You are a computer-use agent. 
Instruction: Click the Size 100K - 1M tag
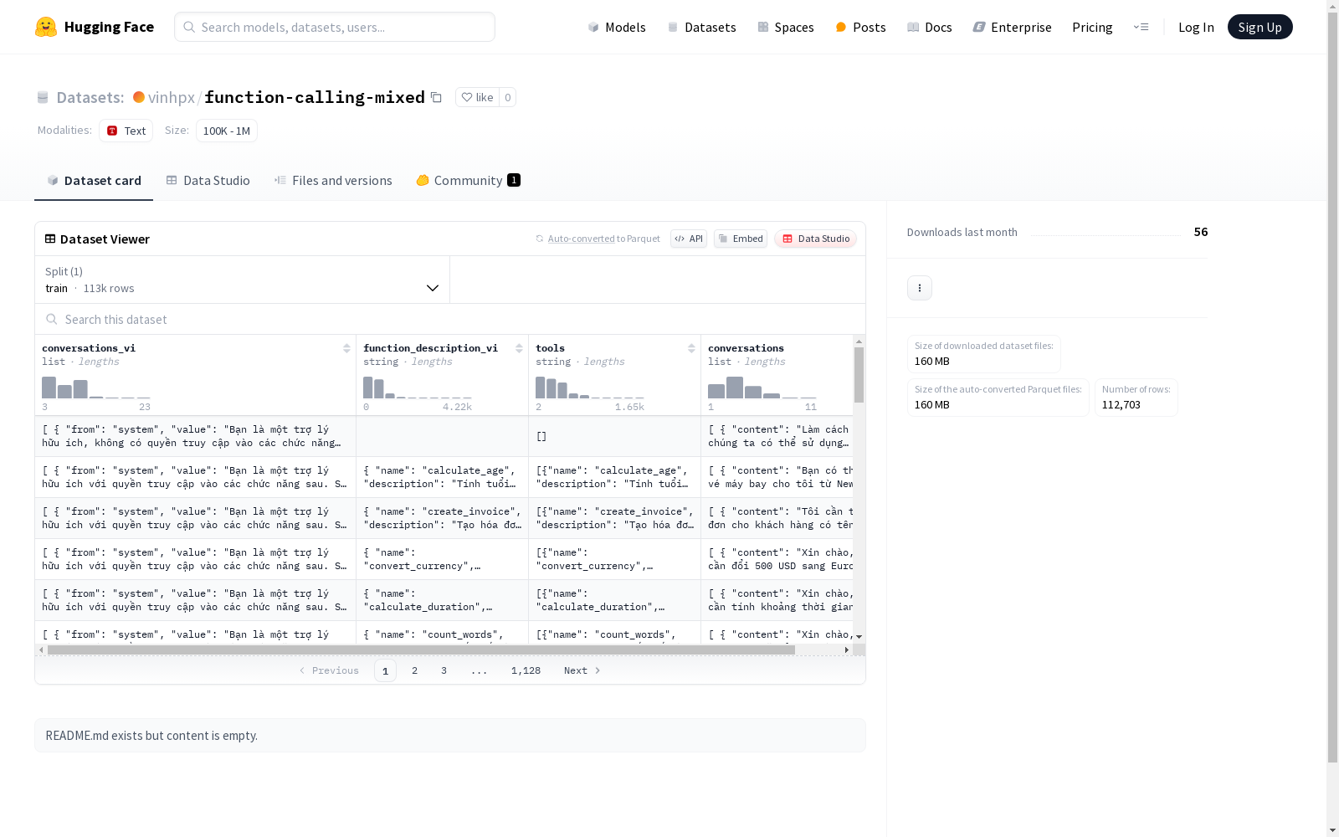tap(227, 131)
